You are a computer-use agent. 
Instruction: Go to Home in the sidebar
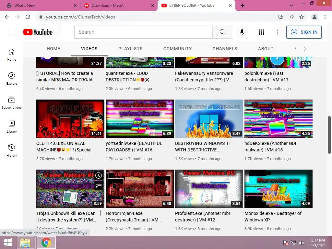pos(12,55)
